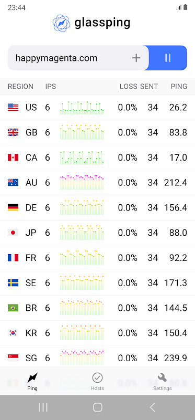Tap the glassping logo icon
This screenshot has width=195, height=420.
(x=61, y=23)
